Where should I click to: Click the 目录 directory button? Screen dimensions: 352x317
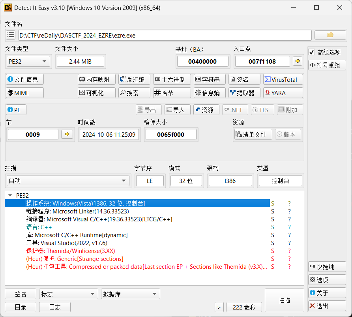click(21, 307)
